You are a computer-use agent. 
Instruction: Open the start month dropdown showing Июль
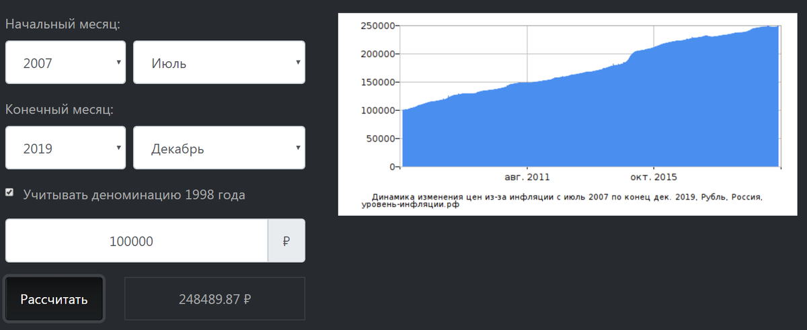coord(219,63)
